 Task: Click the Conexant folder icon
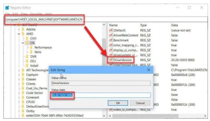(x=23, y=97)
